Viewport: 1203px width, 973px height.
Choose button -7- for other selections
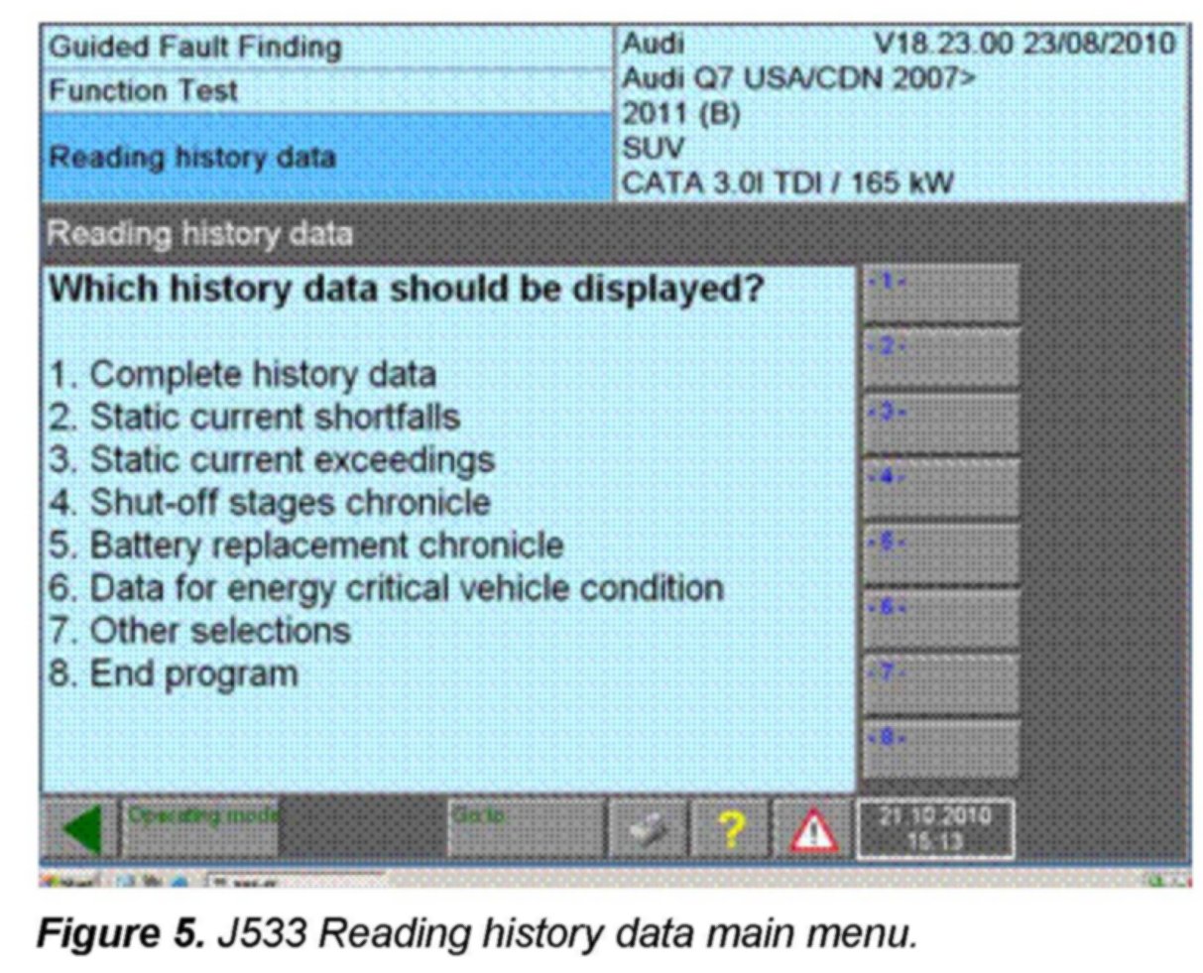coord(940,684)
